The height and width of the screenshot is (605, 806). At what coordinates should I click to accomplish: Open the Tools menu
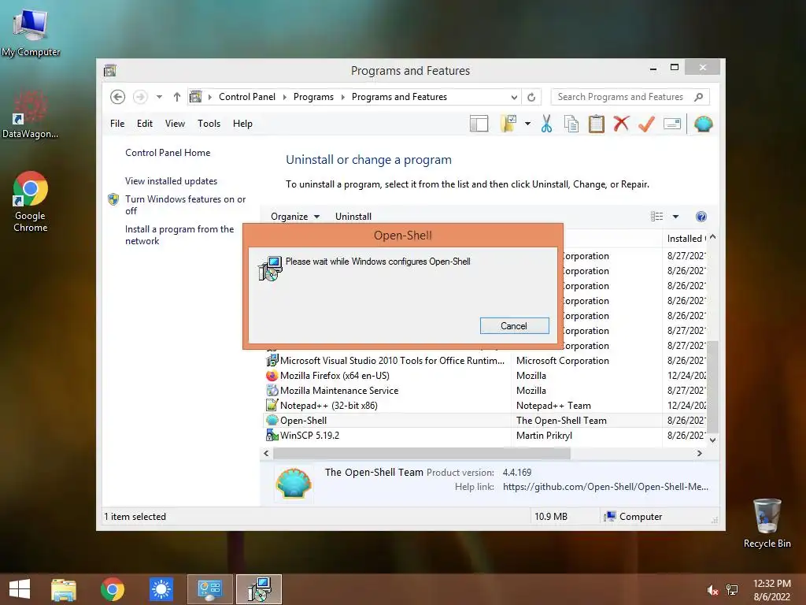tap(209, 124)
